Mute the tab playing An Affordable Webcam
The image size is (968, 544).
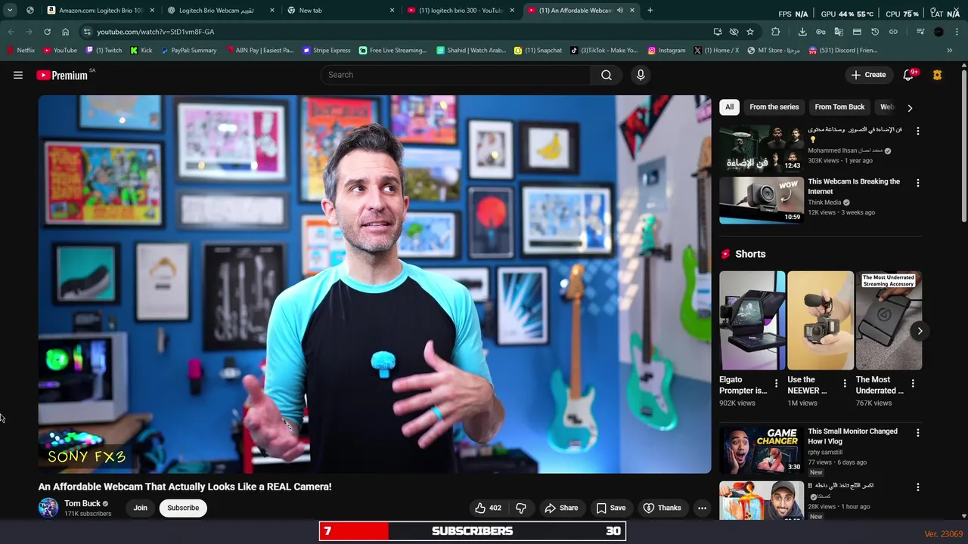620,11
